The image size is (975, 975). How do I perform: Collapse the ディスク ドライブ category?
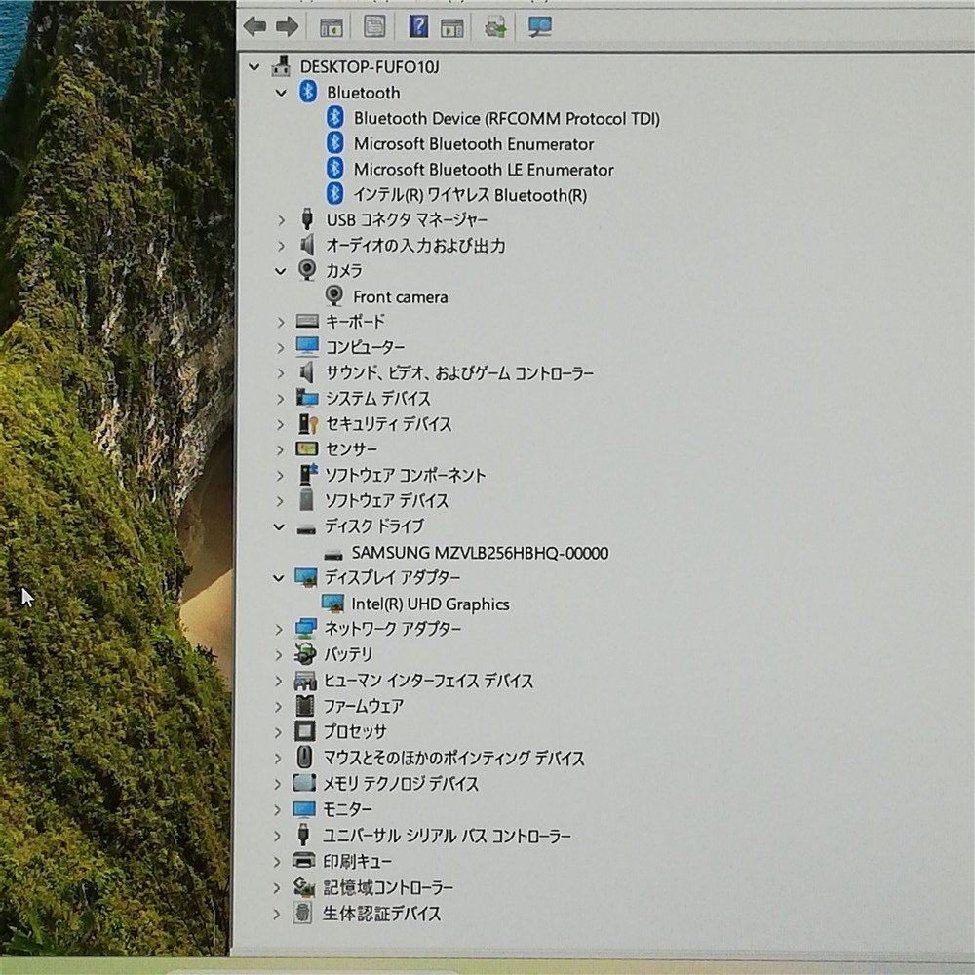click(x=279, y=527)
